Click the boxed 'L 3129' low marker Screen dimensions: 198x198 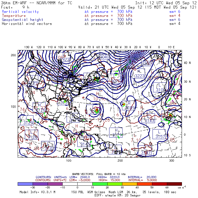[27, 120]
